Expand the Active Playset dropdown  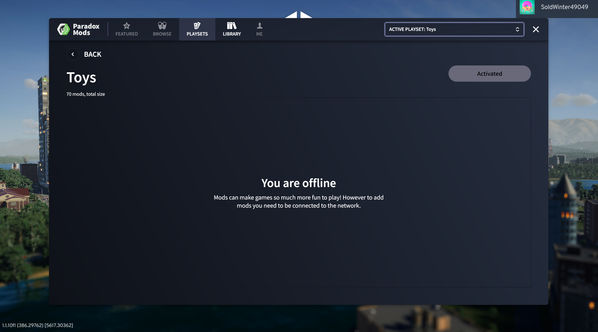pyautogui.click(x=454, y=29)
